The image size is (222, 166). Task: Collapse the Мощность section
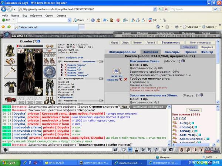[60, 101]
